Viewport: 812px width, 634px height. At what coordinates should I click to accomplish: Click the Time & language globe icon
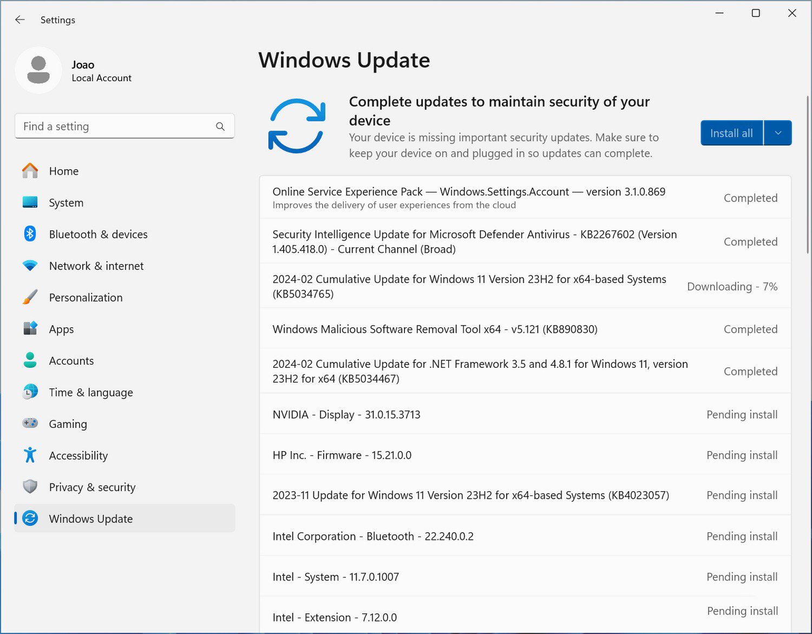click(x=30, y=392)
